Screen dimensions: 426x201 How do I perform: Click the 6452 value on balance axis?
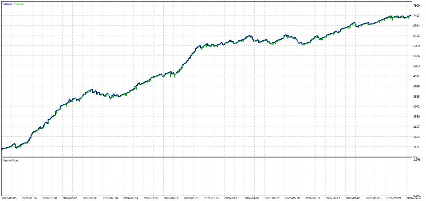pyautogui.click(x=416, y=36)
